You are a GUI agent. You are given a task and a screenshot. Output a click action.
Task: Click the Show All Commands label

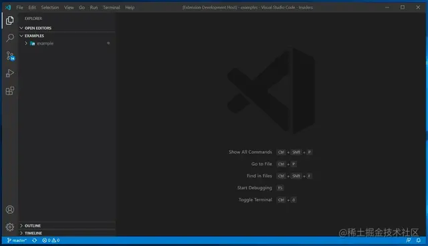(250, 152)
